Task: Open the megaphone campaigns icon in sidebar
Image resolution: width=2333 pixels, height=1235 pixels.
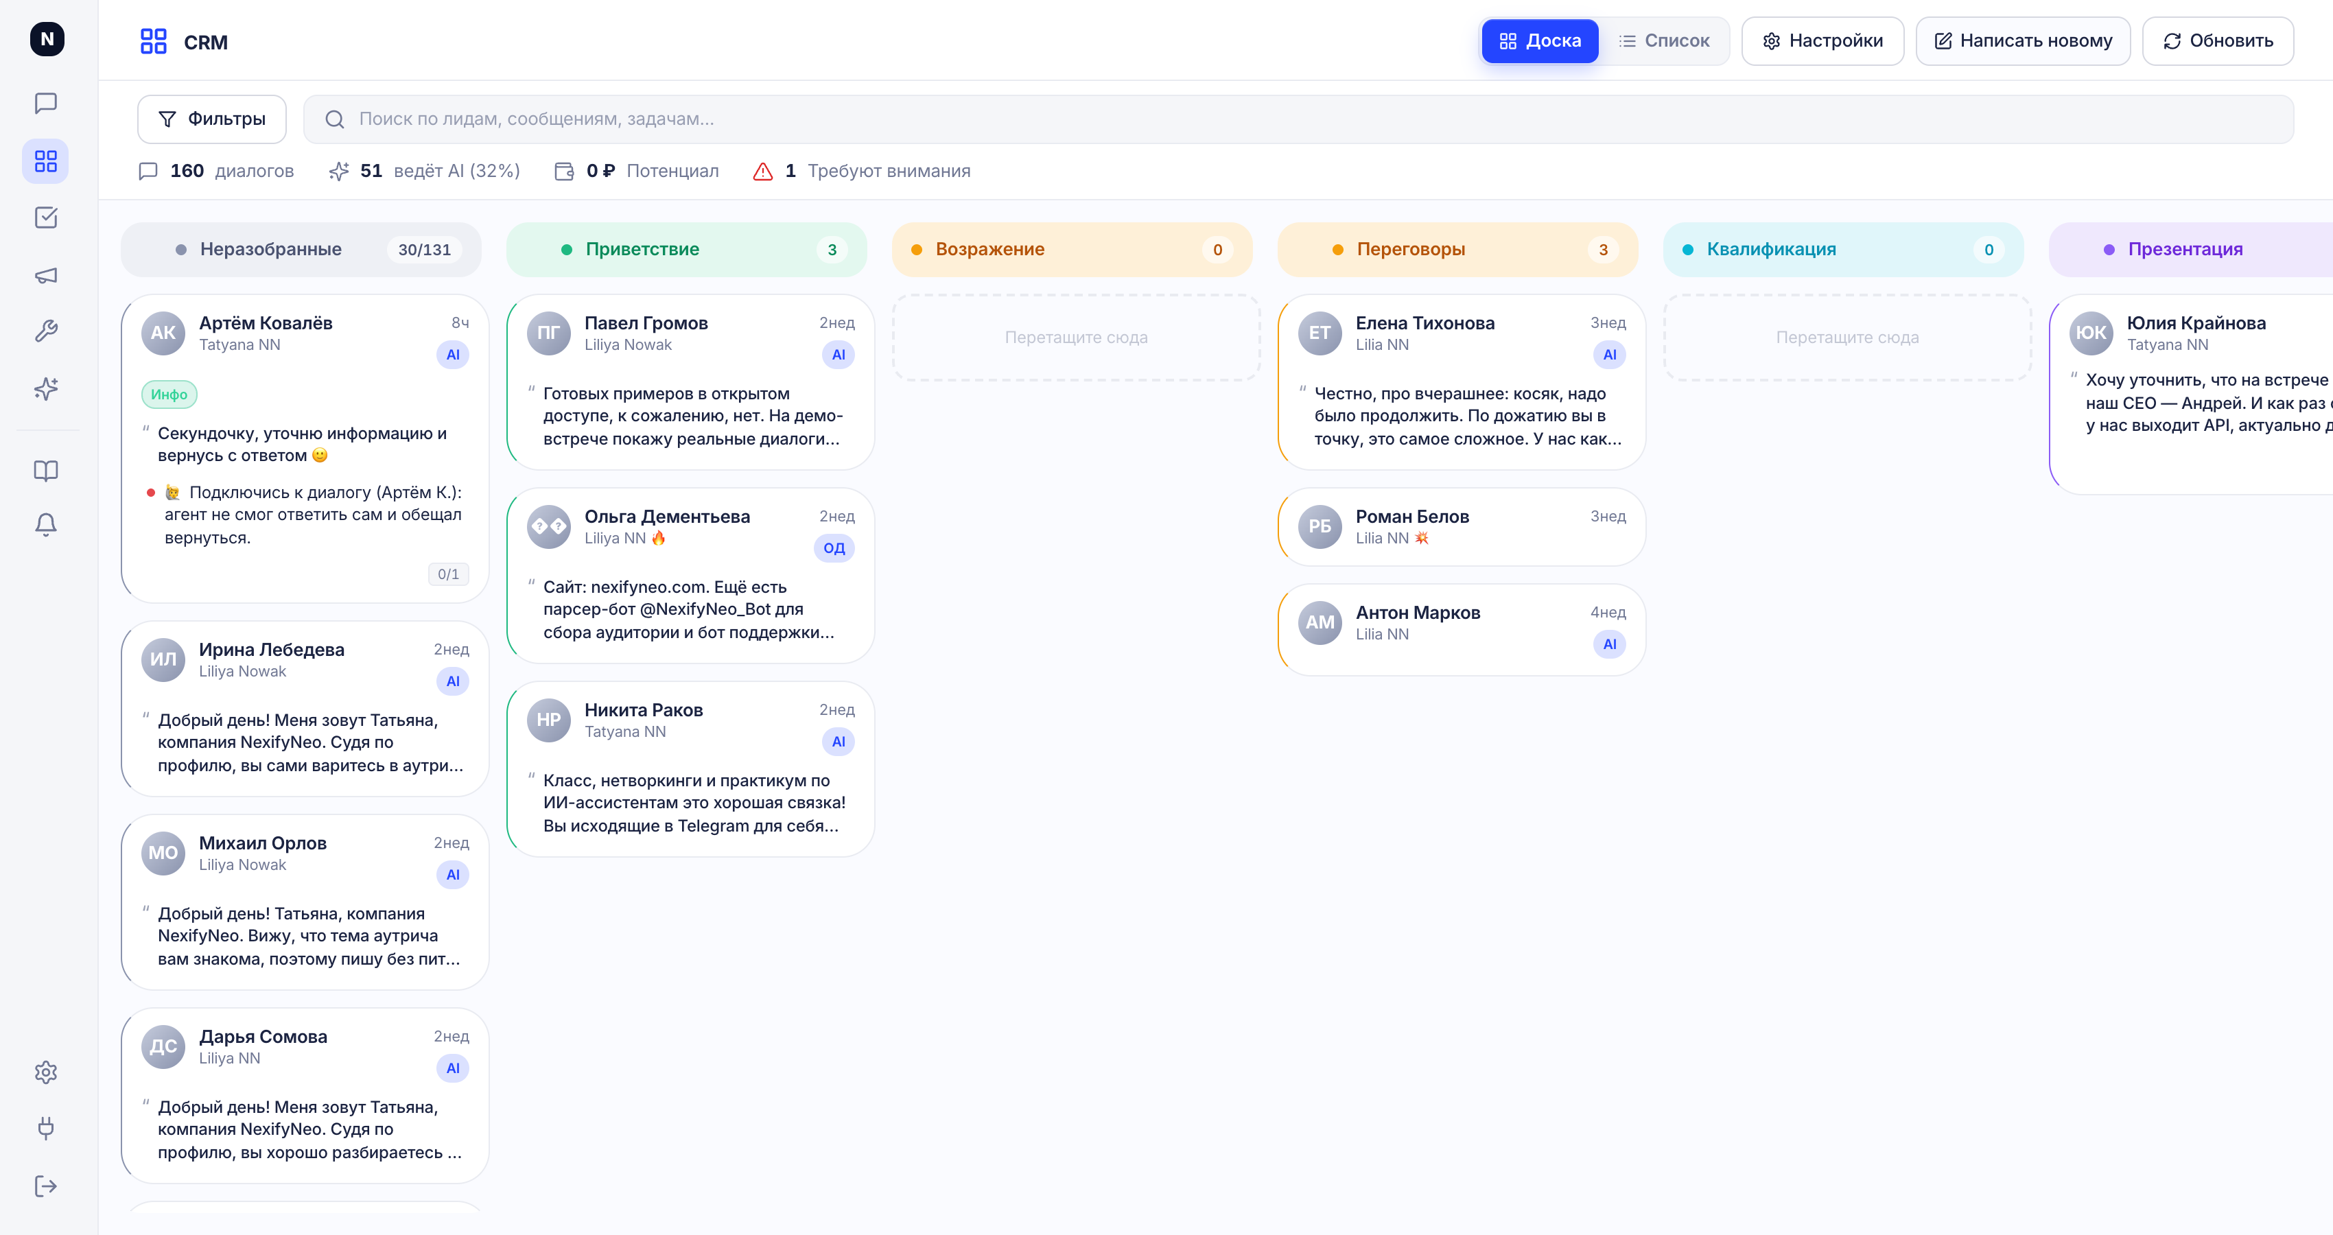Action: coord(46,275)
